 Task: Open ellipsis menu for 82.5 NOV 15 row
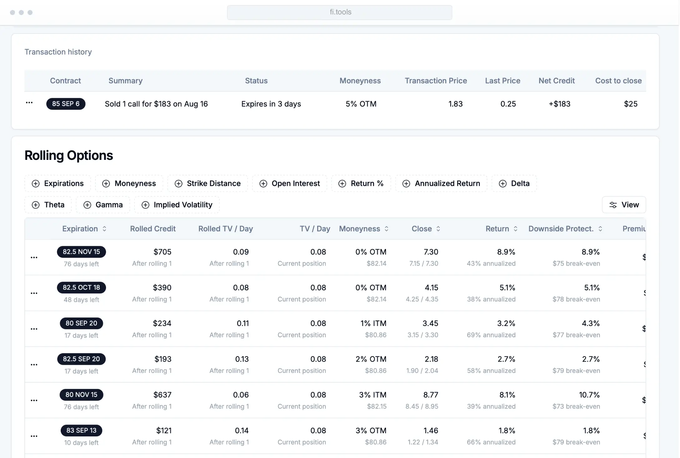[x=34, y=257]
